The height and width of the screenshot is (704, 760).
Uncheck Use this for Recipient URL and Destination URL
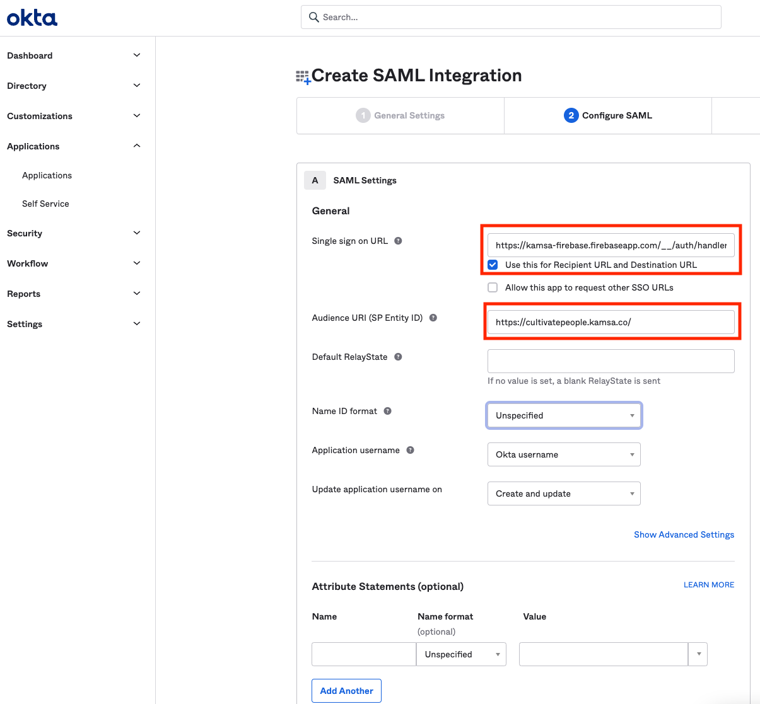pos(493,265)
